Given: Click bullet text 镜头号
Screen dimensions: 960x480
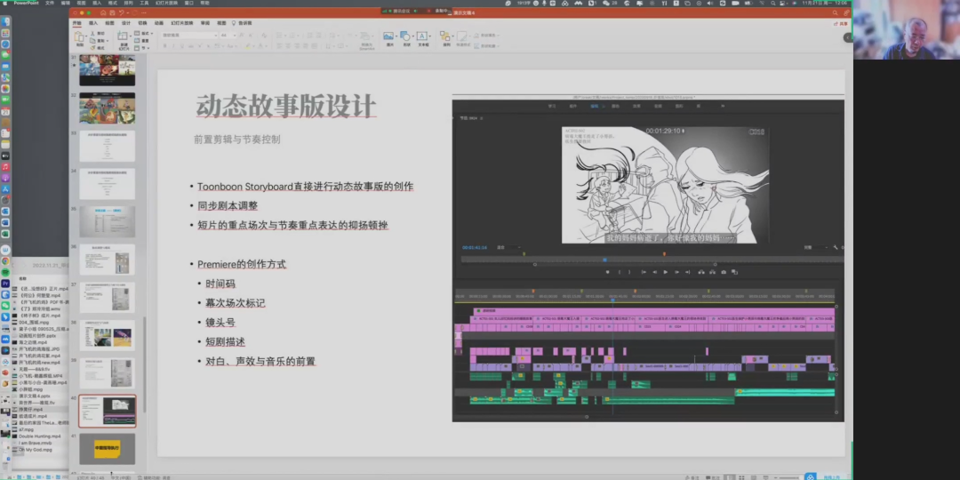Looking at the screenshot, I should click(220, 323).
